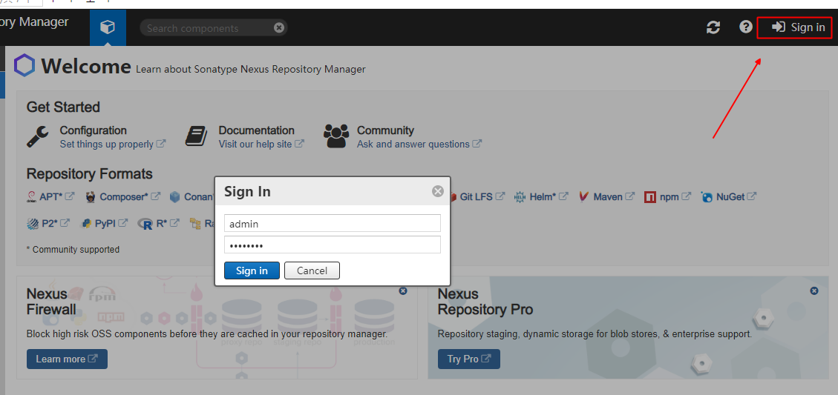Click the red npm logo icon
Viewport: 838px width, 395px height.
pyautogui.click(x=650, y=197)
